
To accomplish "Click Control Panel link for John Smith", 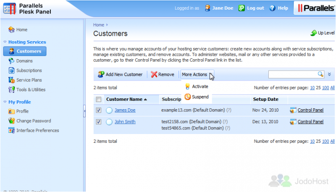I will pyautogui.click(x=310, y=122).
